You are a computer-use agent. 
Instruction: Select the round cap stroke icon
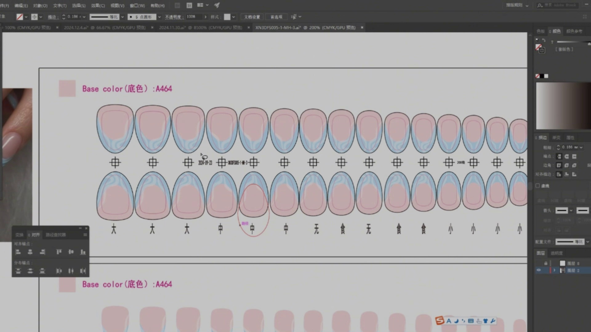tap(567, 156)
